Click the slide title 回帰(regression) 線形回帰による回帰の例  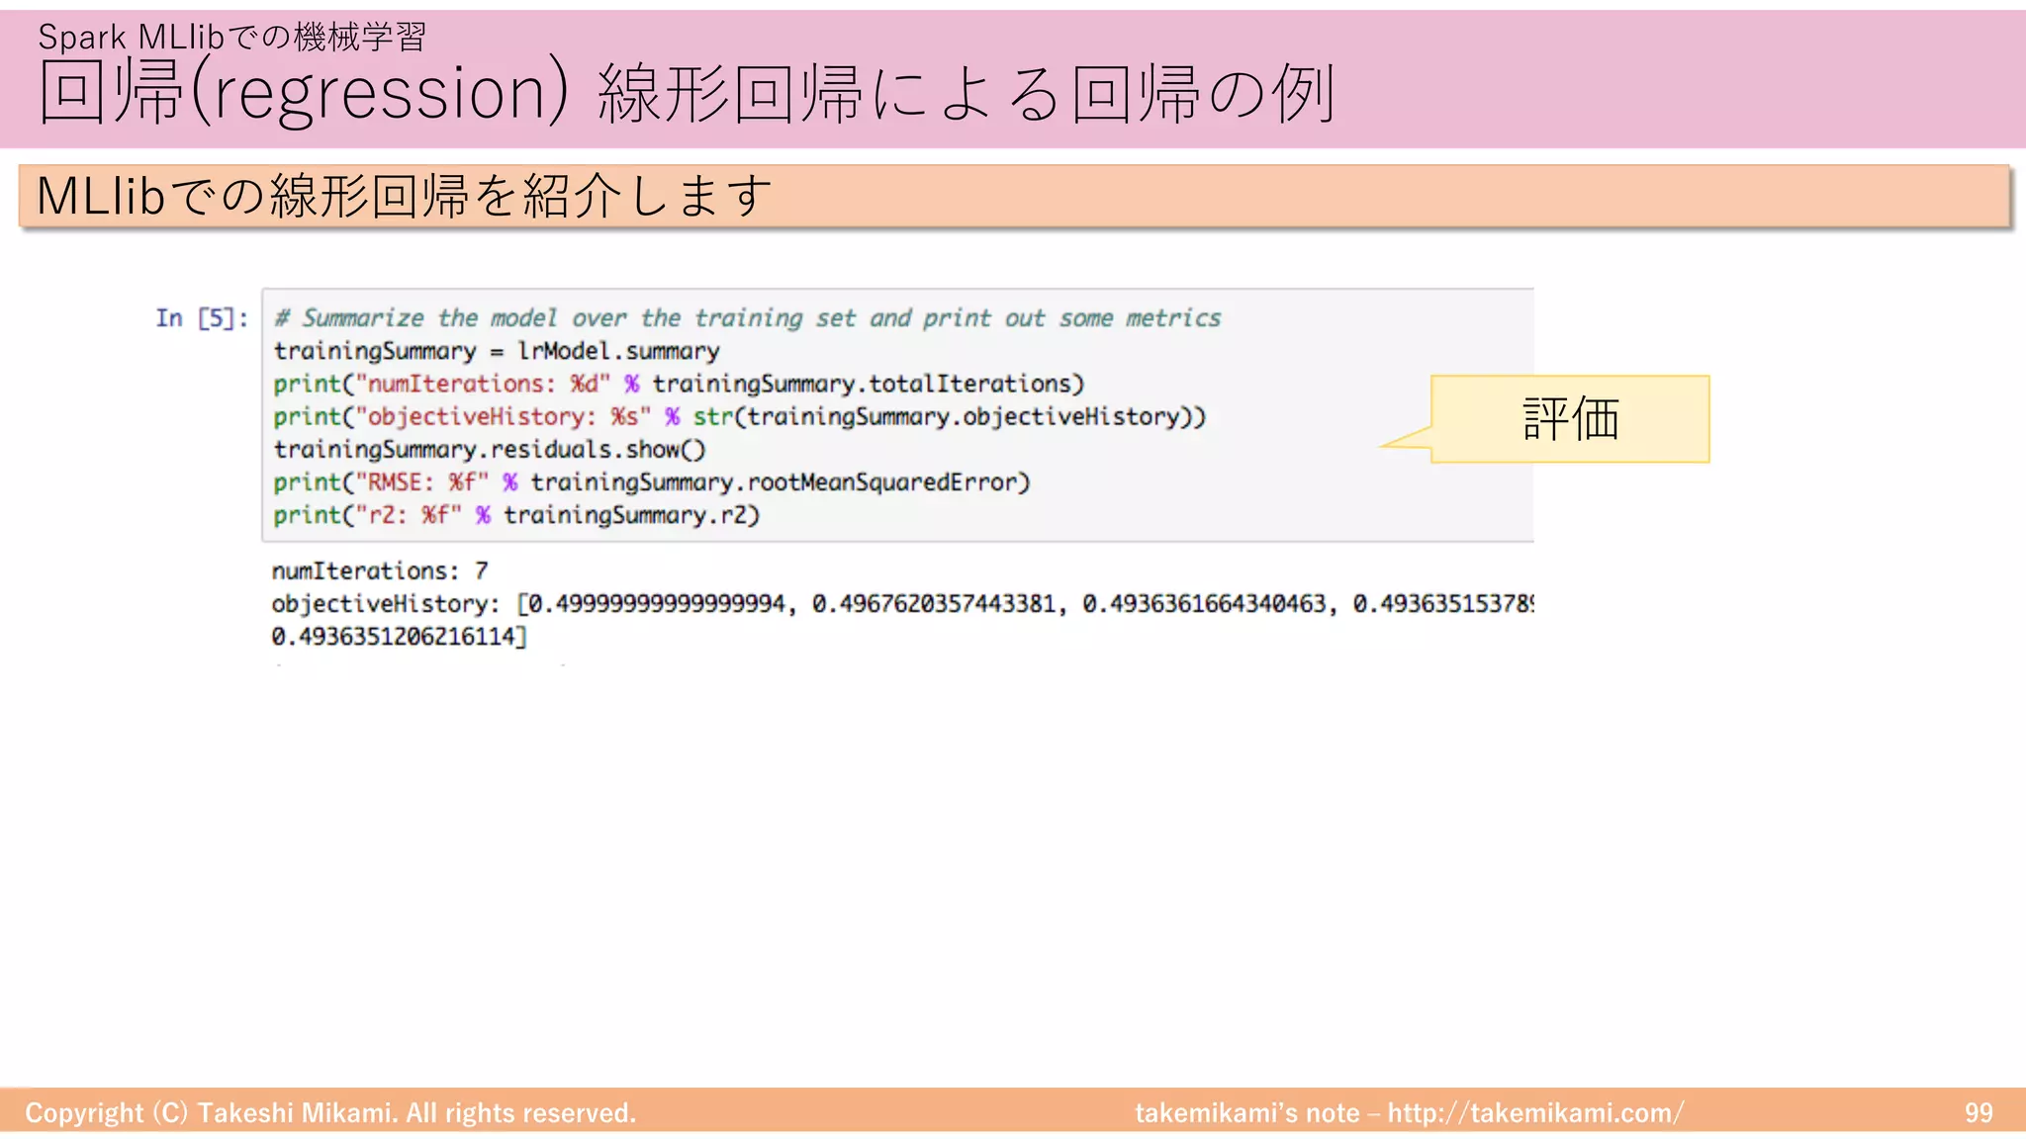687,93
